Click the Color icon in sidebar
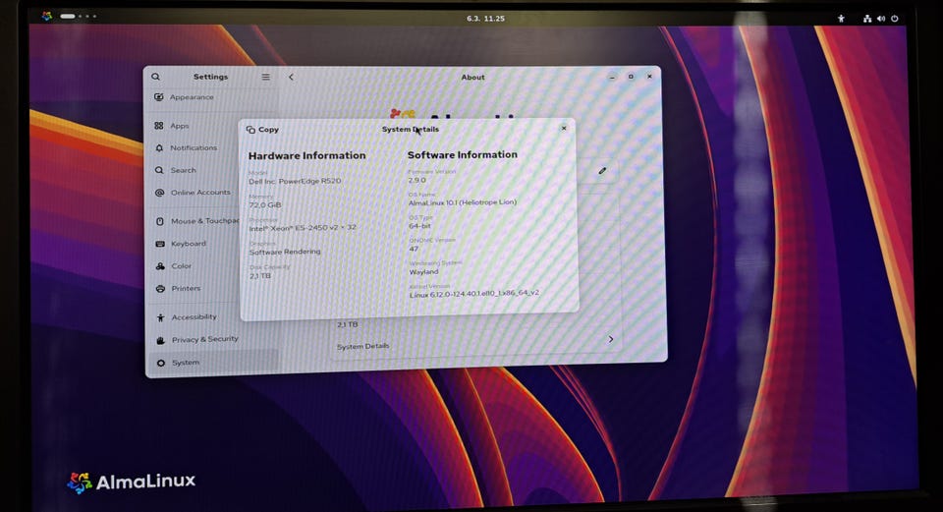The image size is (943, 512). pos(160,266)
